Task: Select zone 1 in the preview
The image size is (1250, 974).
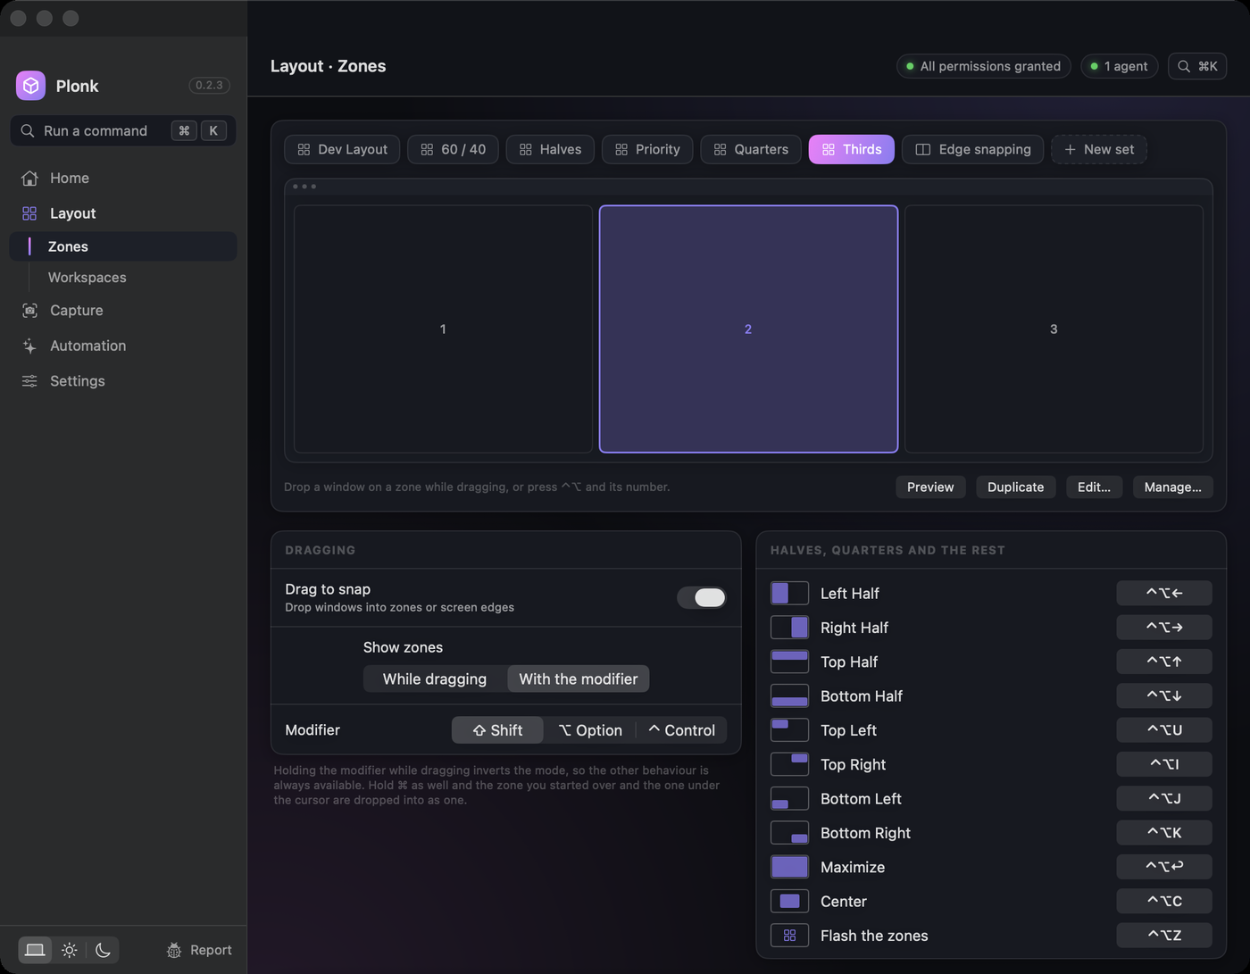Action: 443,329
